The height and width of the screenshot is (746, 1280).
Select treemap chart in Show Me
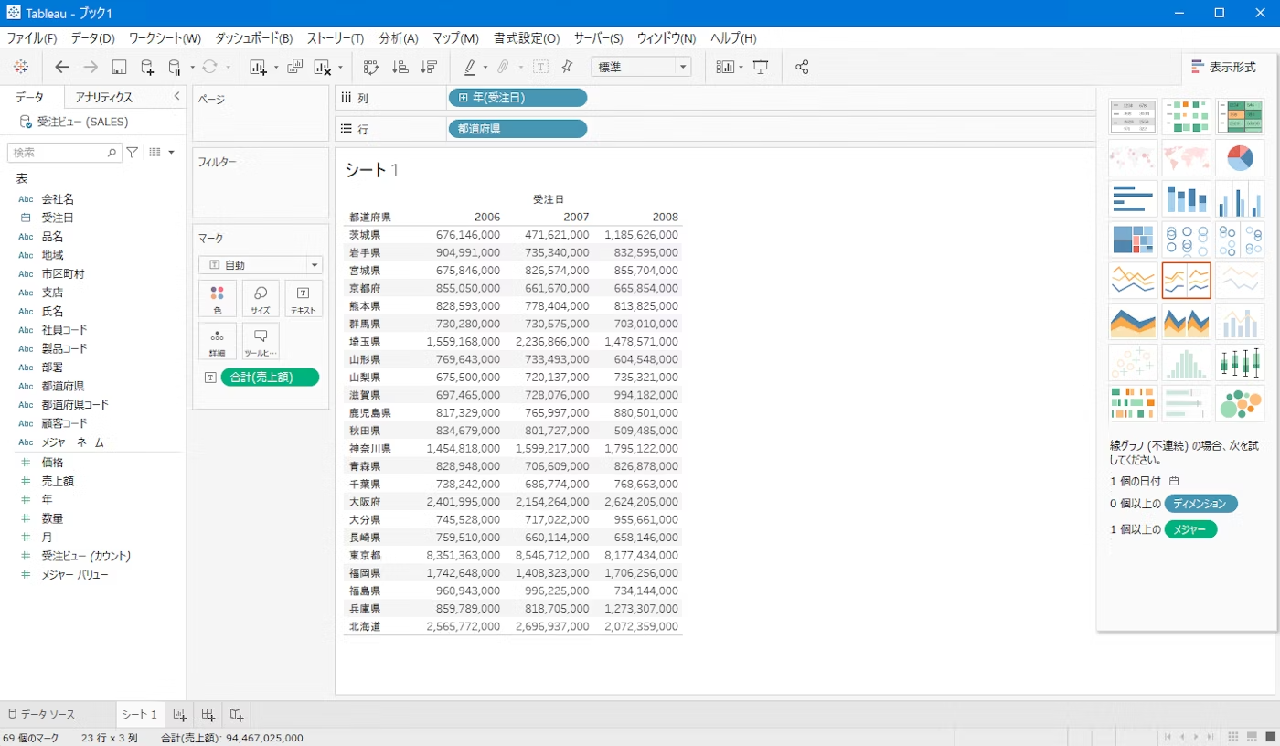(1133, 240)
